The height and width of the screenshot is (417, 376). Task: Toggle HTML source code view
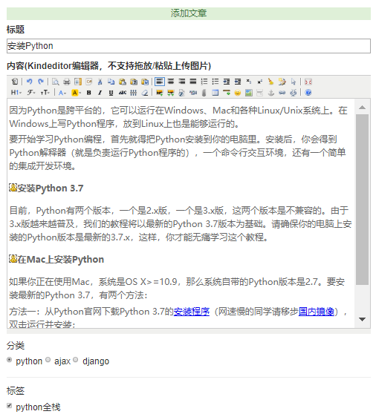click(15, 82)
